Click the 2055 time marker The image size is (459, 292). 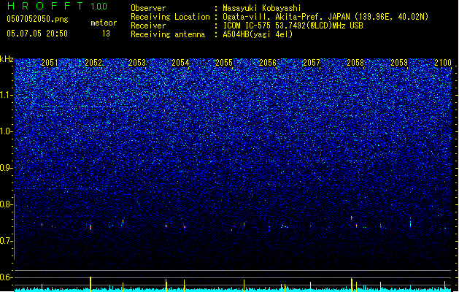(x=224, y=63)
